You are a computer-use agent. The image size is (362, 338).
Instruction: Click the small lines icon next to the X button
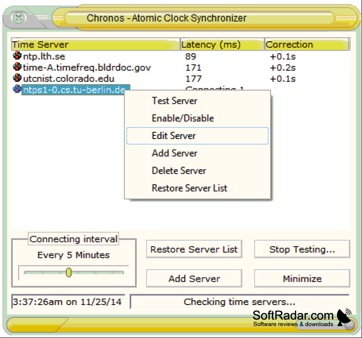click(41, 17)
